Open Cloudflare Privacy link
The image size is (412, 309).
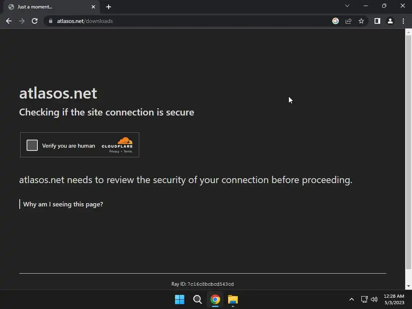114,152
